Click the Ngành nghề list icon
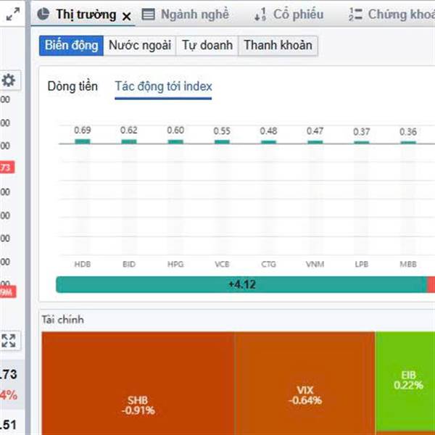 pos(149,14)
